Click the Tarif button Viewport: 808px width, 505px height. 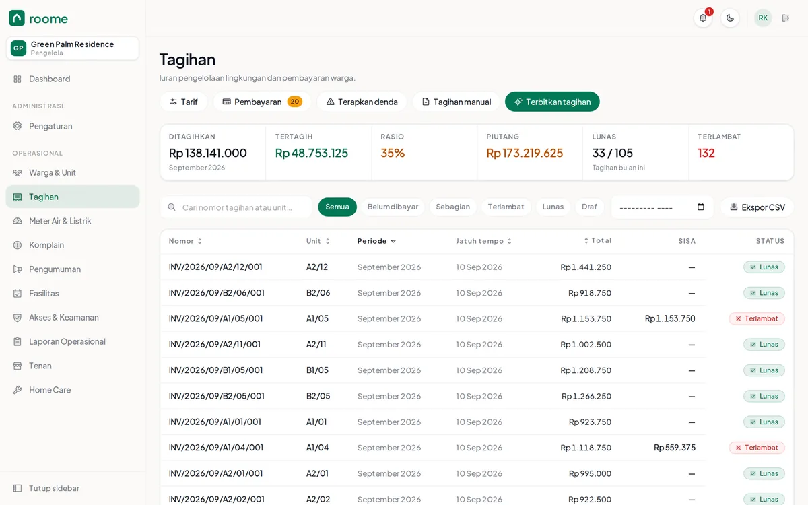[183, 102]
